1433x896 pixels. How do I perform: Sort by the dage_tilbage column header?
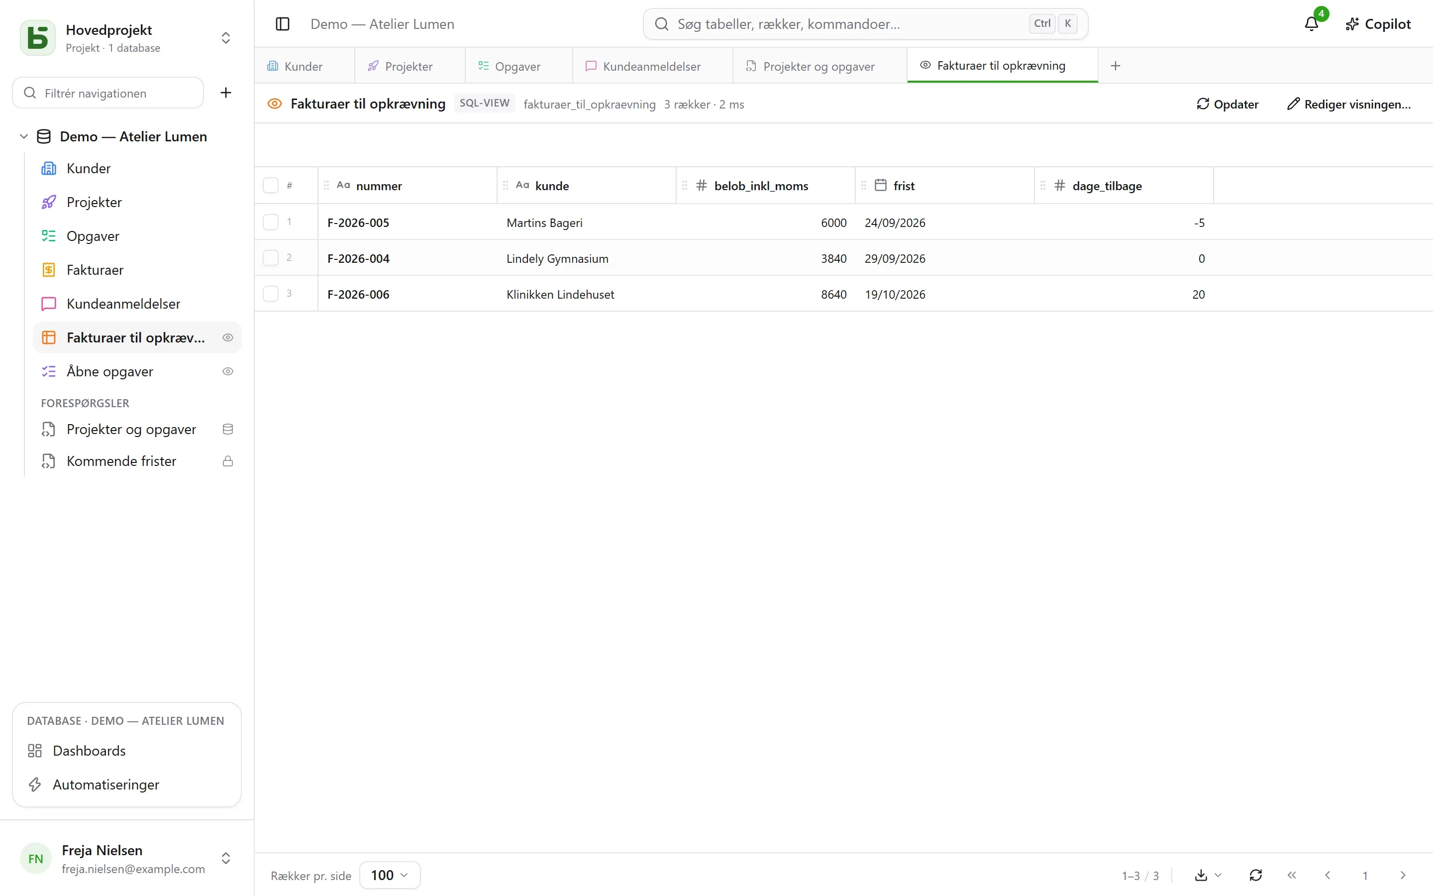(1124, 186)
